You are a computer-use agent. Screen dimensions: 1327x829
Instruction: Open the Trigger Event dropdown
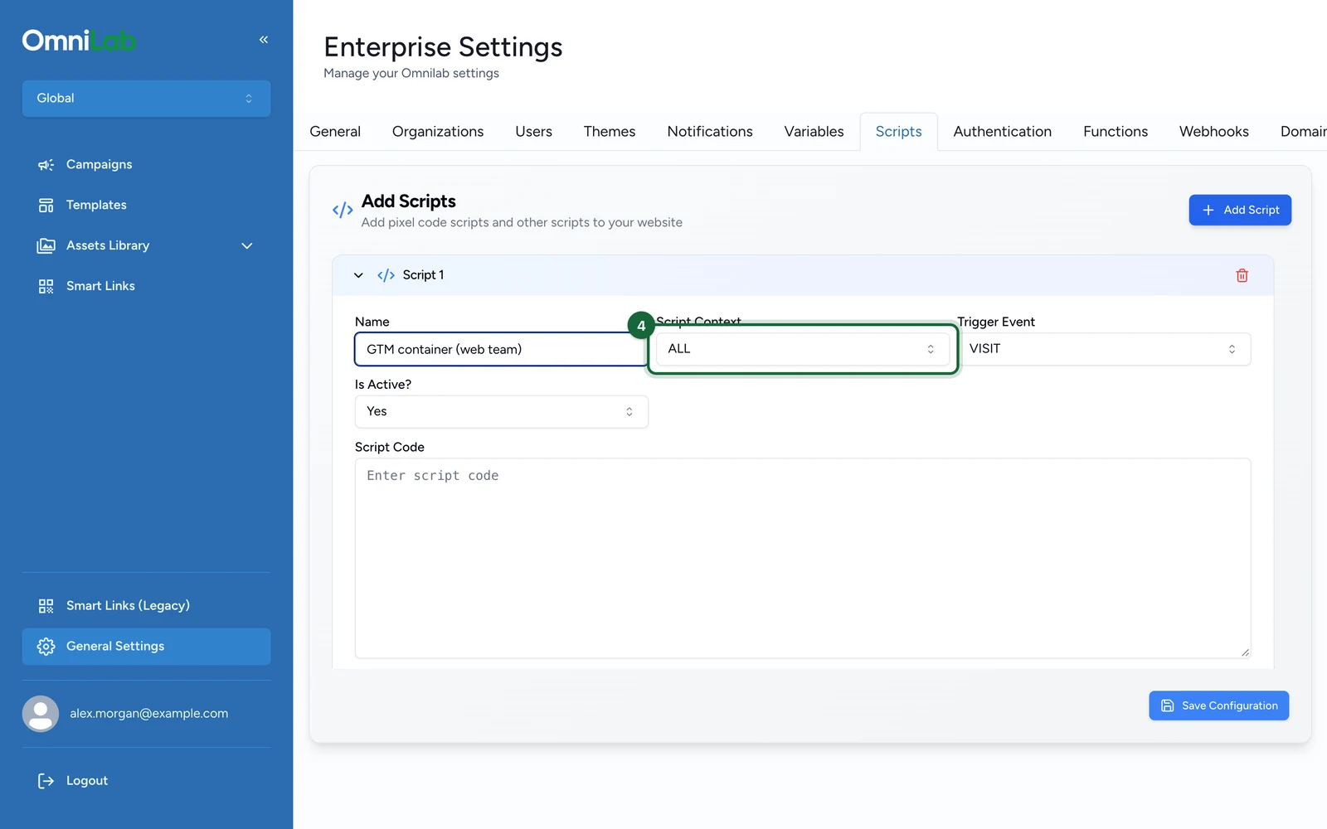(1104, 349)
